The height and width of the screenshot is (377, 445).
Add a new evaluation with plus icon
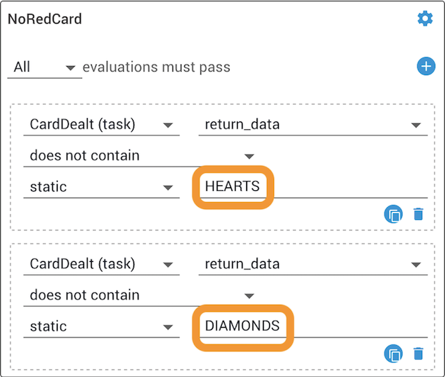[426, 67]
